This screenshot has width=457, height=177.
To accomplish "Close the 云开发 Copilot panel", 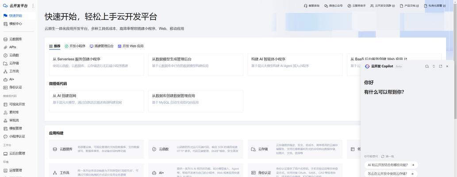I will (447, 66).
